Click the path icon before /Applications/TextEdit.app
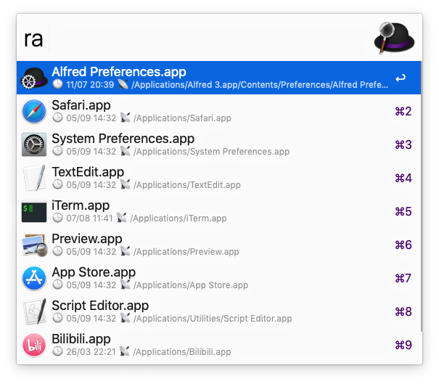 point(125,184)
